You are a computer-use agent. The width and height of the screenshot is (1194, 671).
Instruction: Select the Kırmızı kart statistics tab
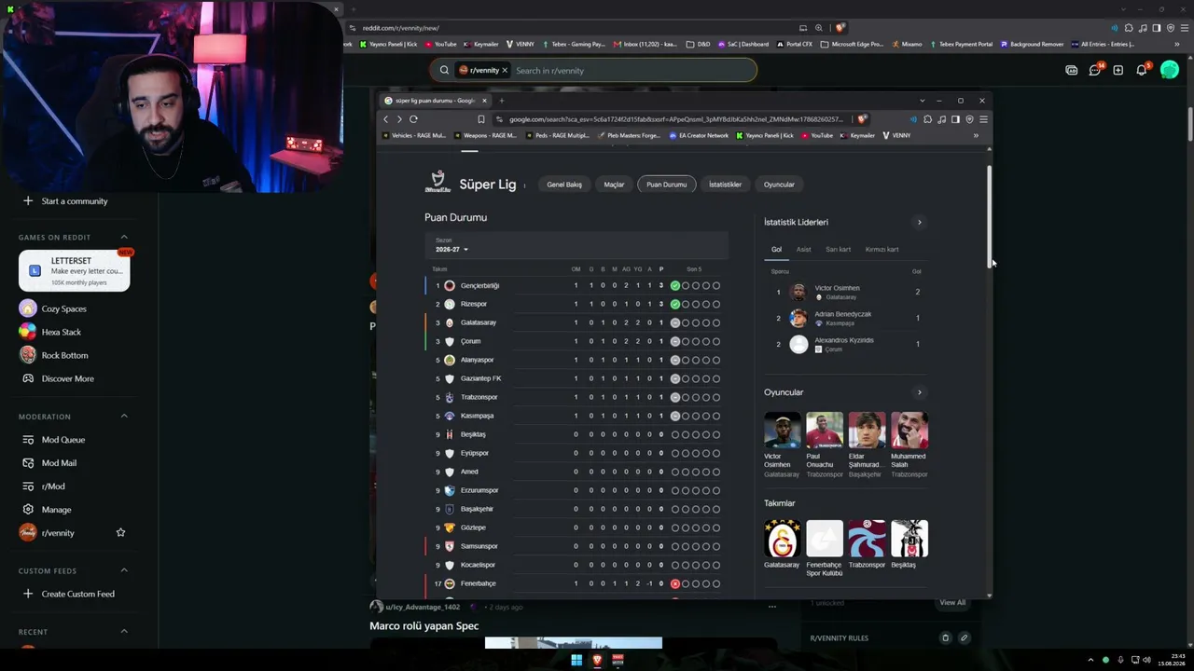tap(882, 249)
